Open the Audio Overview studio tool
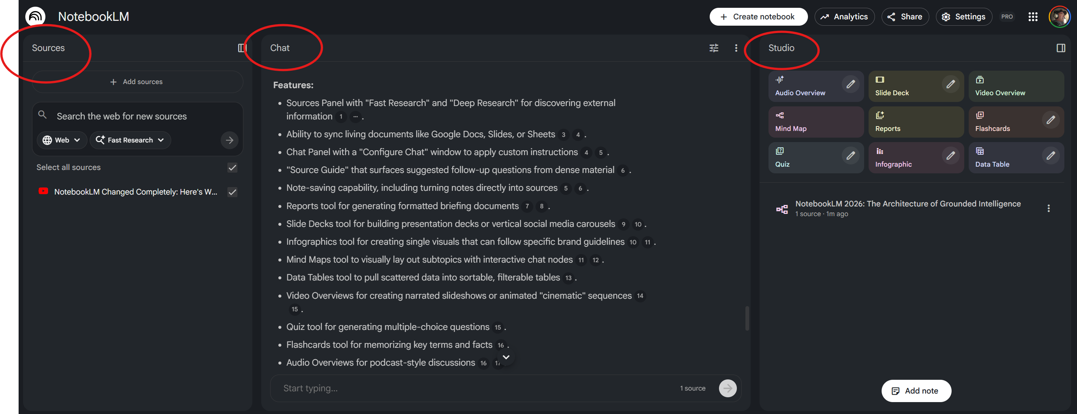The image size is (1077, 414). 800,86
